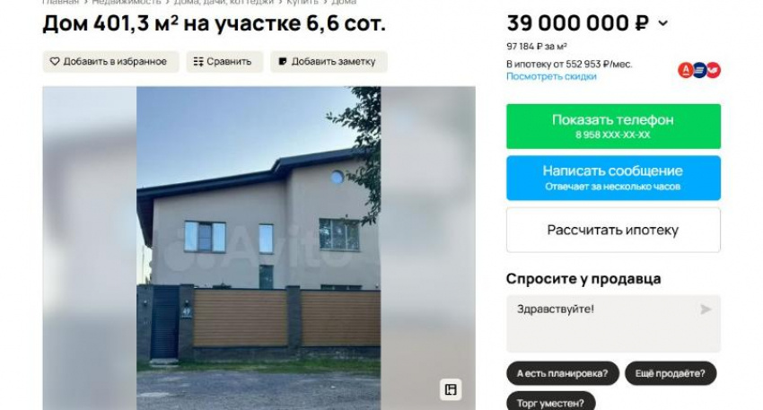
Task: Open Рассчитать ипотеку calculator
Action: (613, 230)
